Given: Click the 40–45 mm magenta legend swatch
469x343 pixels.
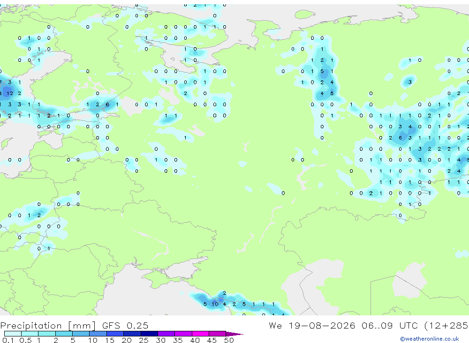Looking at the screenshot, I should tap(200, 334).
